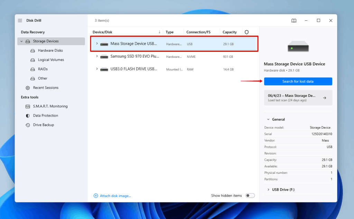The width and height of the screenshot is (354, 219).
Task: Select Hardware Disks in sidebar
Action: (x=50, y=50)
